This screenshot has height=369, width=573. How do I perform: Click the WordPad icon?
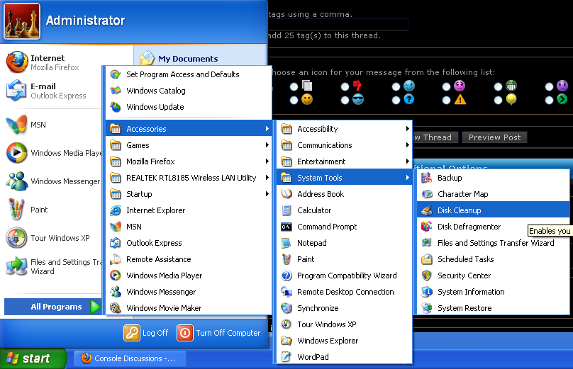point(286,357)
